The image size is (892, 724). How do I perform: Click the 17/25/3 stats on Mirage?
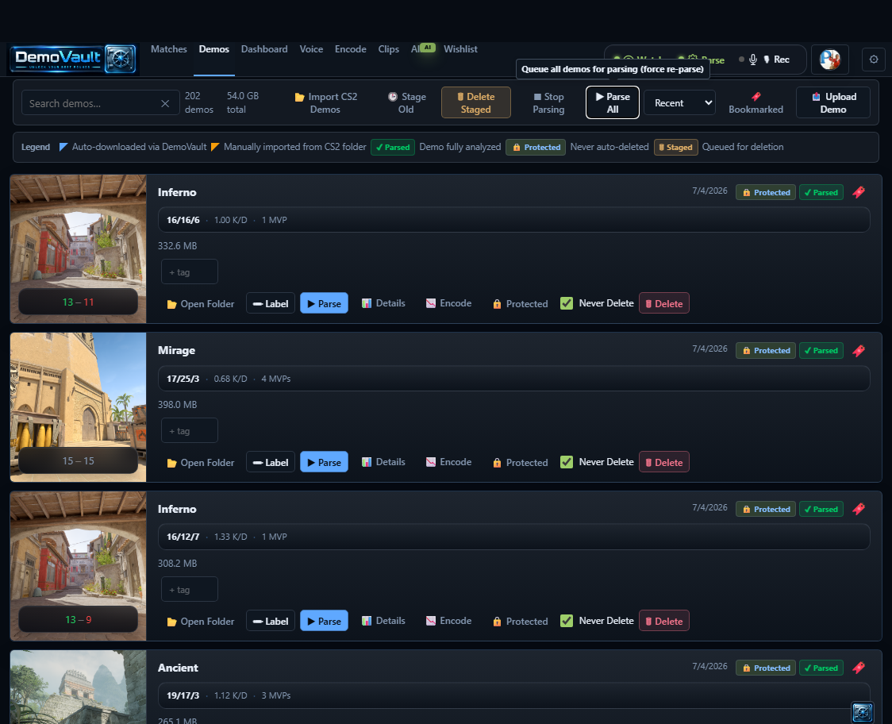coord(183,379)
